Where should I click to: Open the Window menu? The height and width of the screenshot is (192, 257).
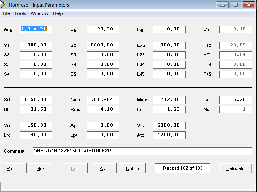(39, 13)
